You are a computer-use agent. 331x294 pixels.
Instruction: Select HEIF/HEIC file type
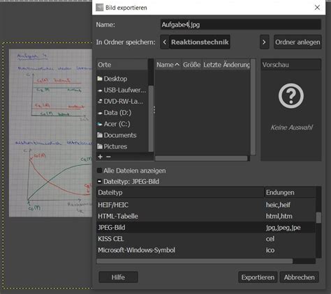point(206,205)
